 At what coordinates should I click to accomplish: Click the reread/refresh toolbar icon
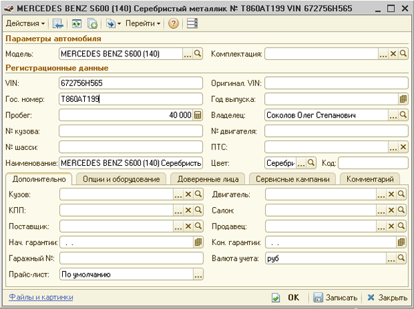click(x=77, y=23)
